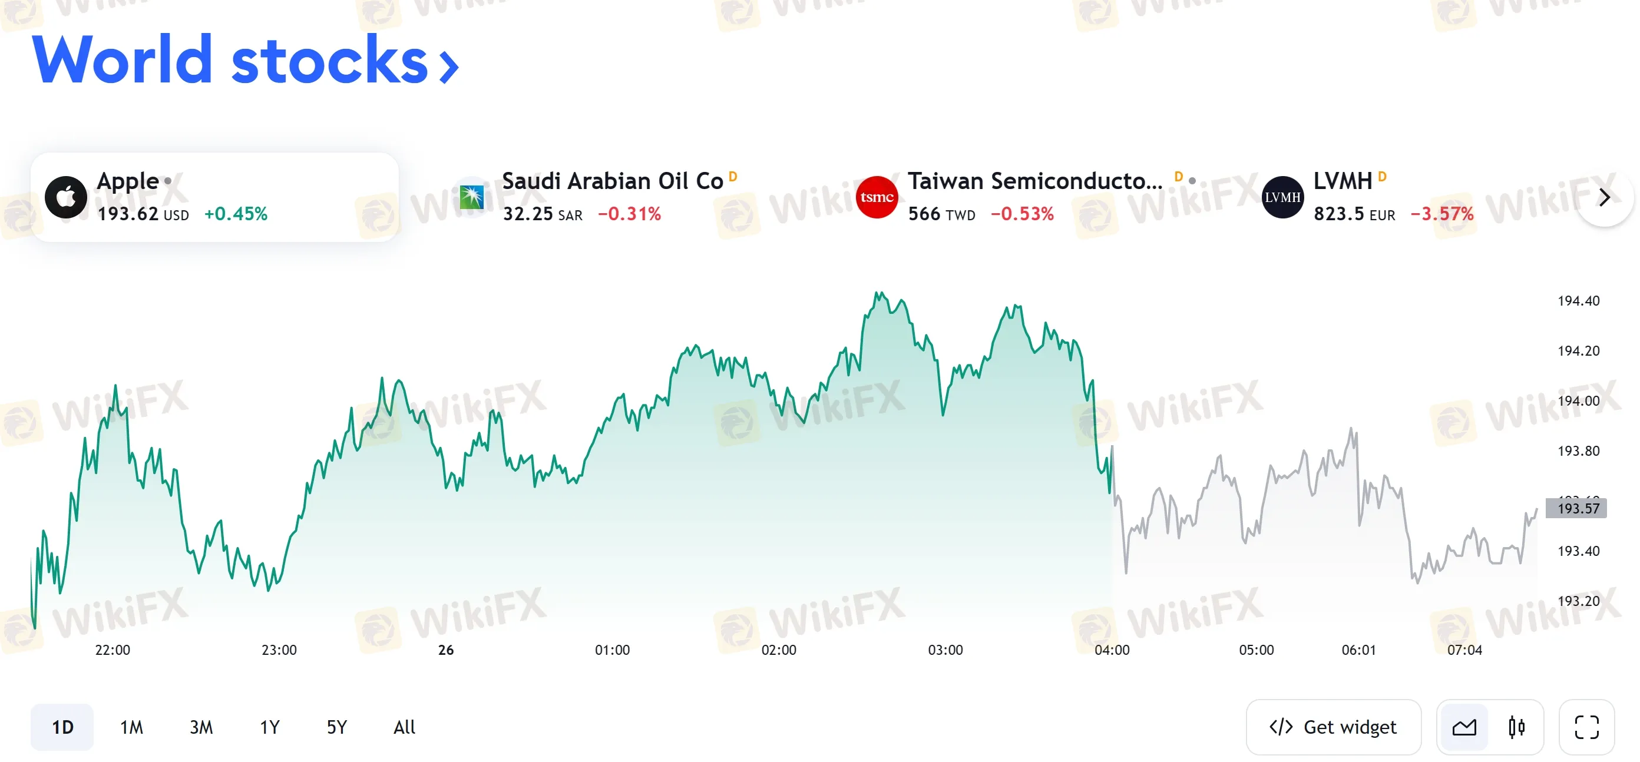Click the LVMH circular logo
This screenshot has height=762, width=1640.
click(x=1284, y=197)
